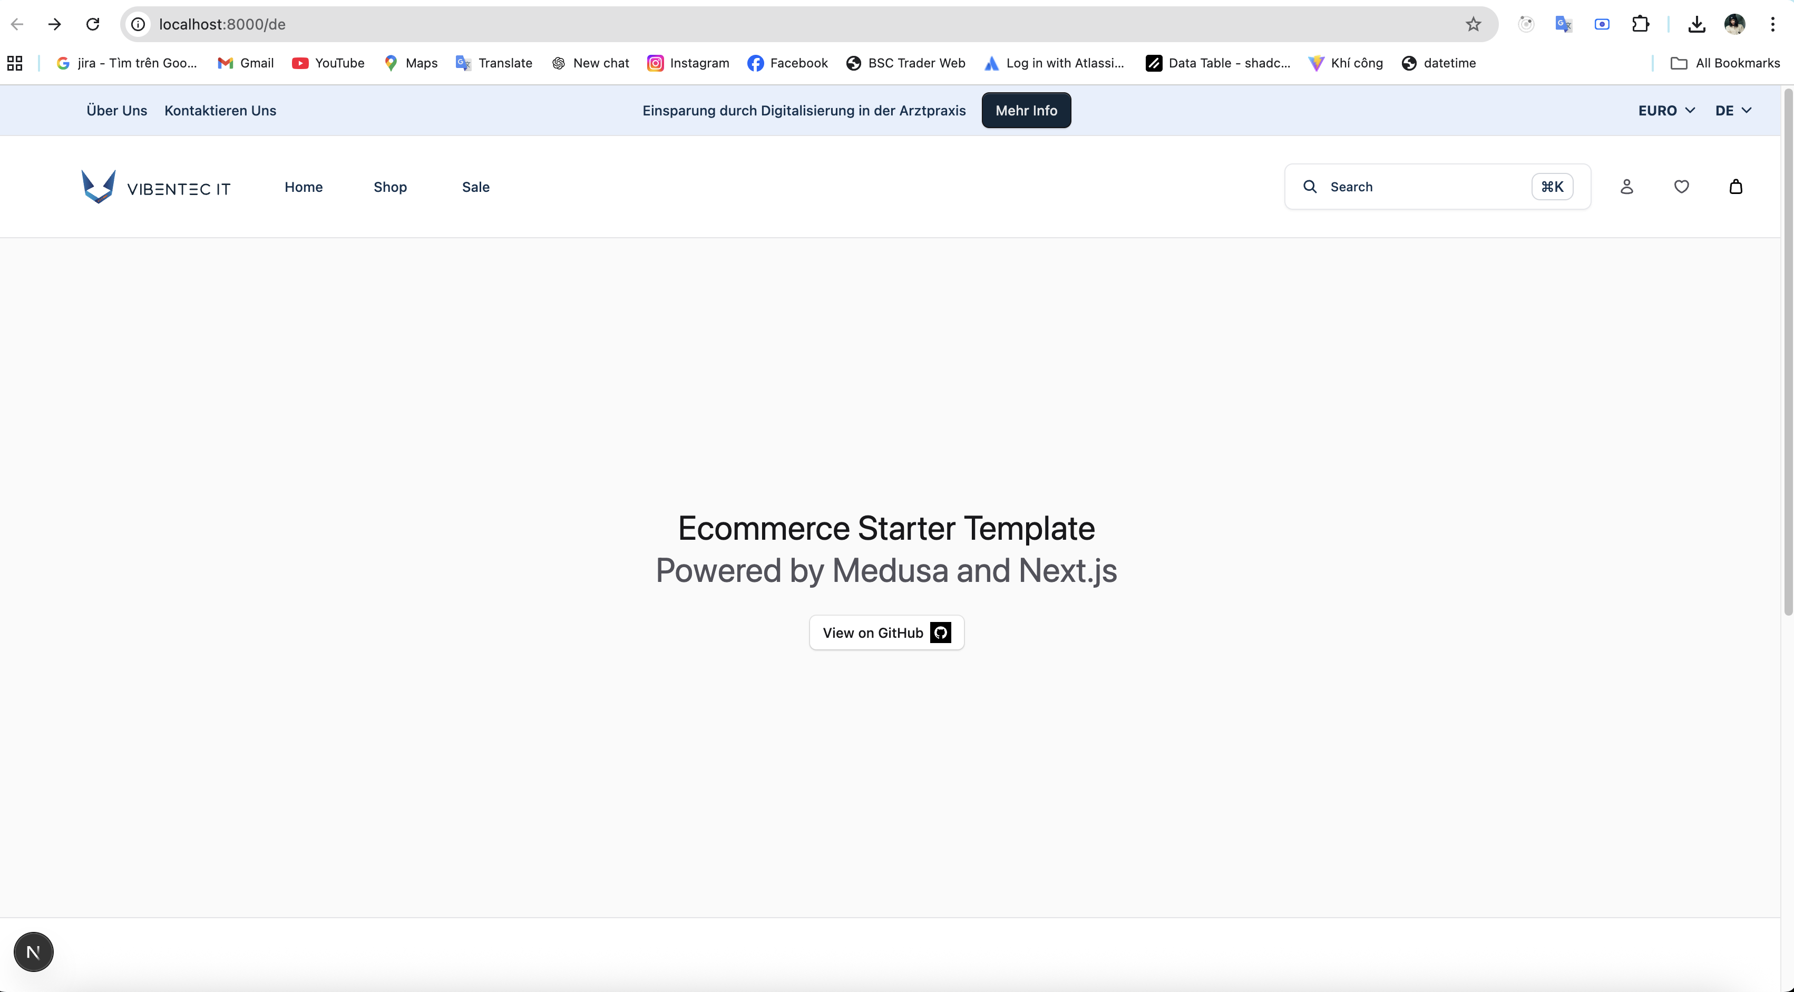Open the browser downloads icon

coord(1696,24)
